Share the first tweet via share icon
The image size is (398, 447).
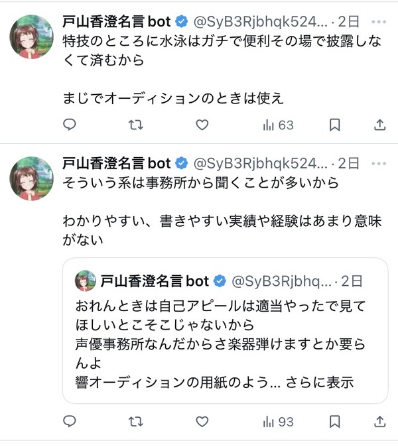[x=379, y=125]
